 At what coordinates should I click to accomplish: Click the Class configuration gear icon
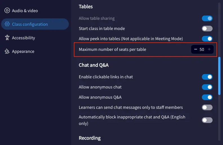[x=7, y=24]
